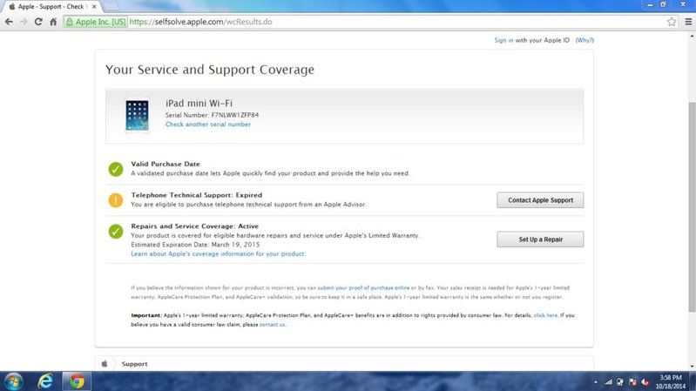Open the browser home page
The width and height of the screenshot is (696, 391).
[x=53, y=22]
